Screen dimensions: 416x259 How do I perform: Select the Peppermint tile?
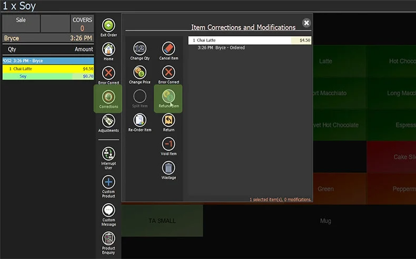tap(391, 189)
